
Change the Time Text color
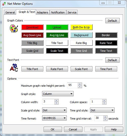point(106,51)
